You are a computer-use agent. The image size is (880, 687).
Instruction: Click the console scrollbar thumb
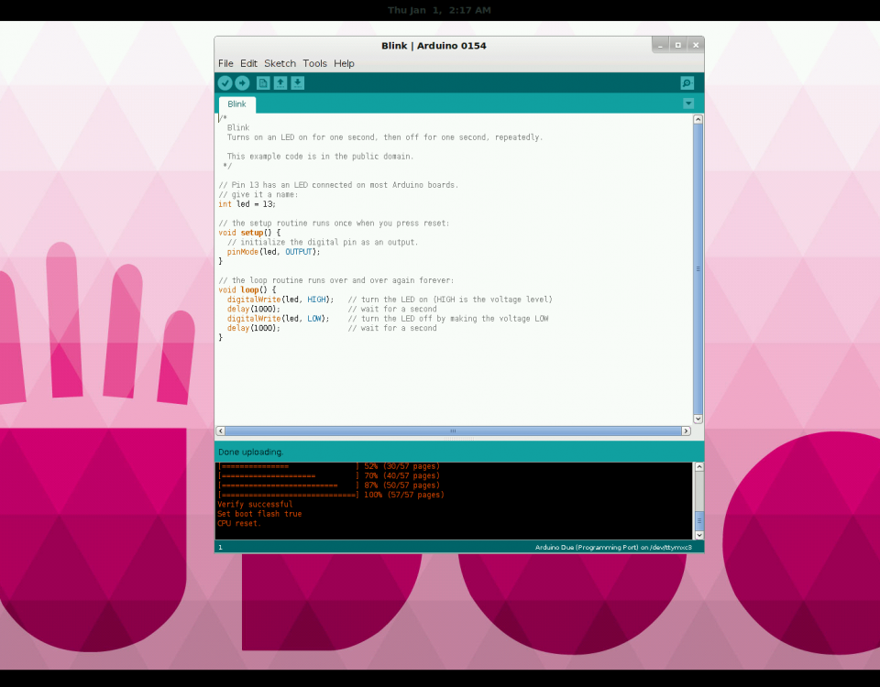pyautogui.click(x=699, y=520)
